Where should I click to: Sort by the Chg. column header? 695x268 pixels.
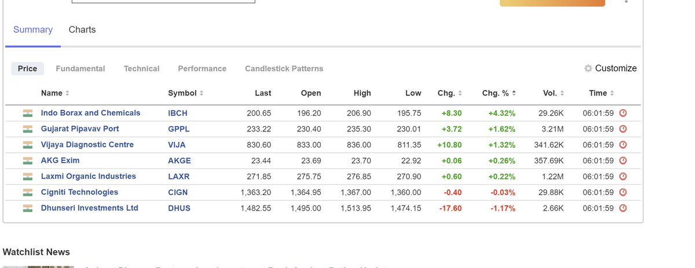click(449, 93)
